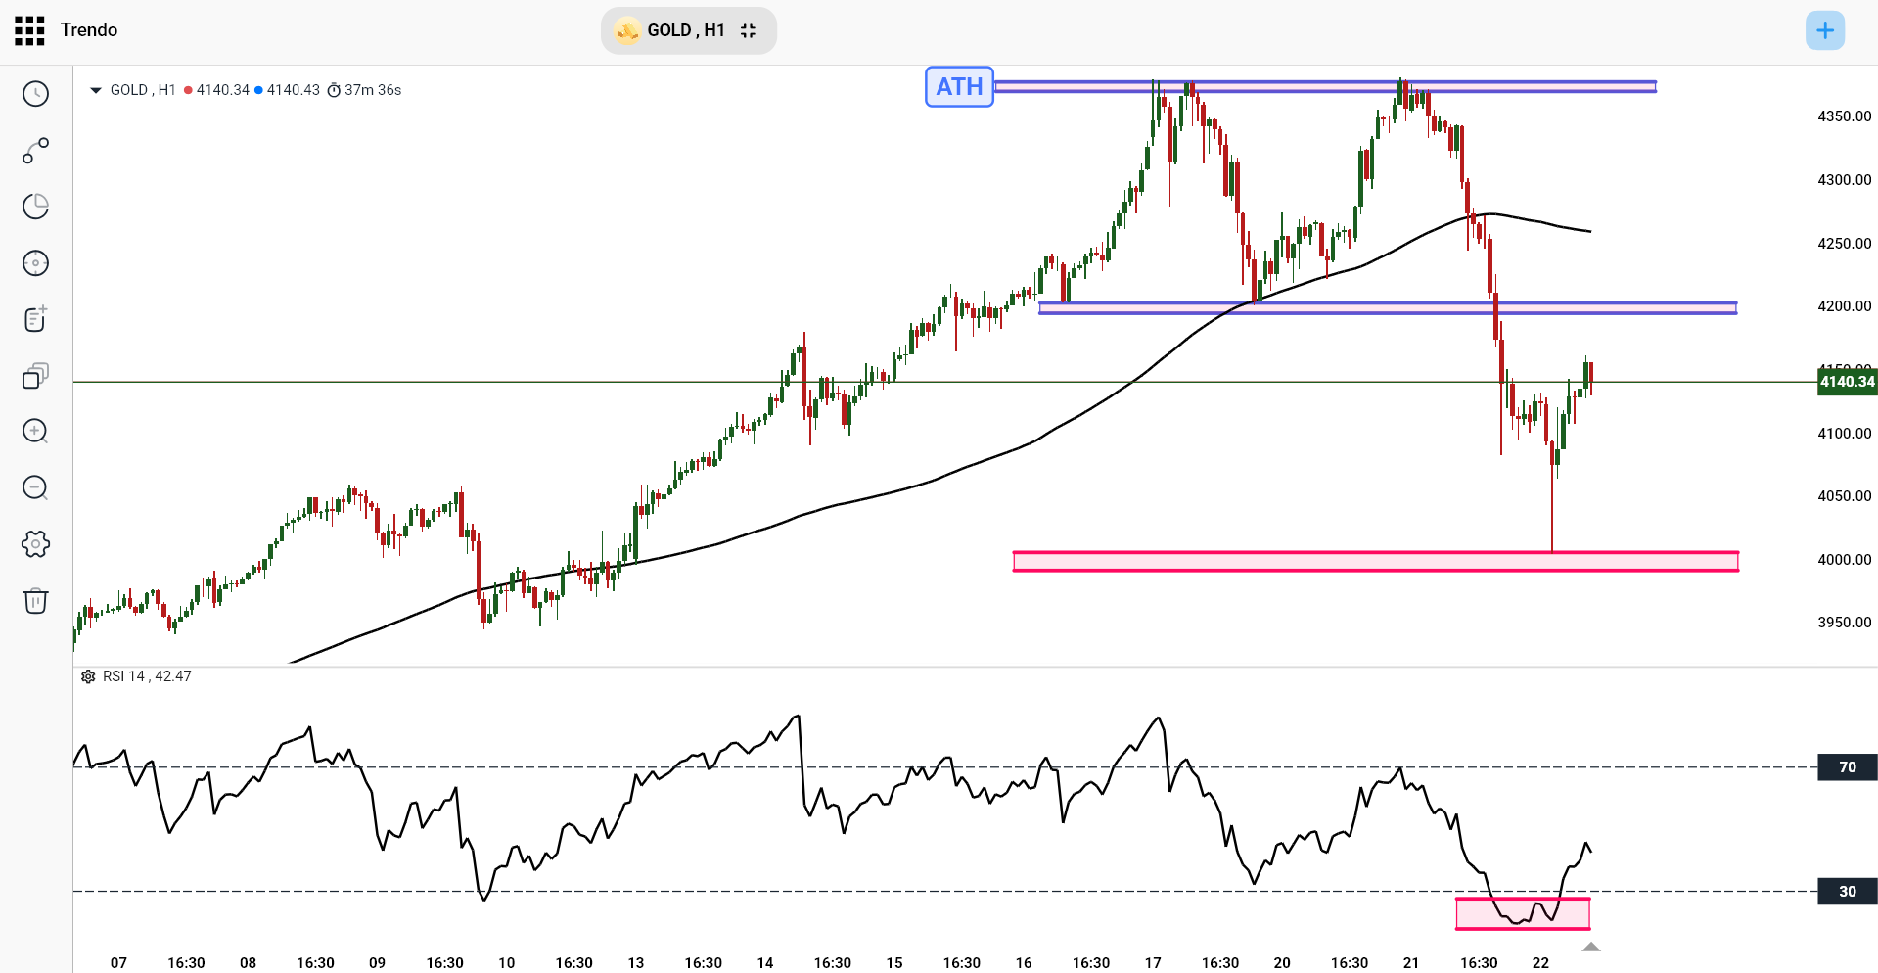Click the collapse arrows icon beside GOLD, H1
1878x973 pixels.
click(749, 30)
